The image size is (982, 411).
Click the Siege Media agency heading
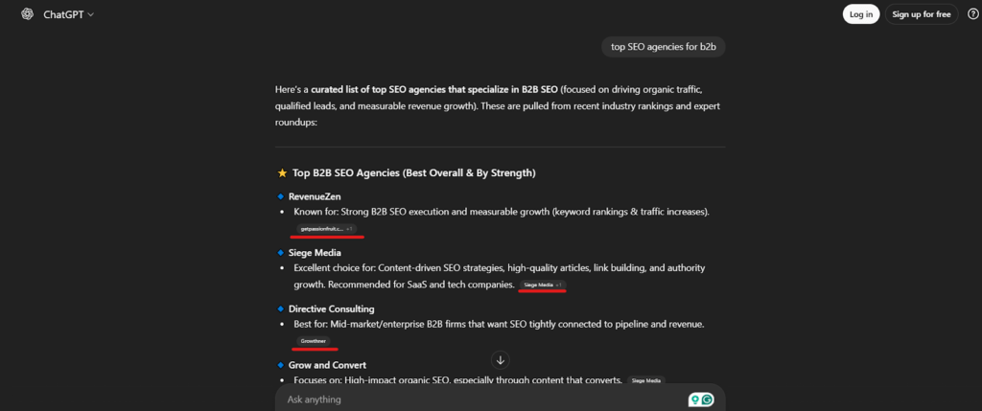click(x=315, y=253)
